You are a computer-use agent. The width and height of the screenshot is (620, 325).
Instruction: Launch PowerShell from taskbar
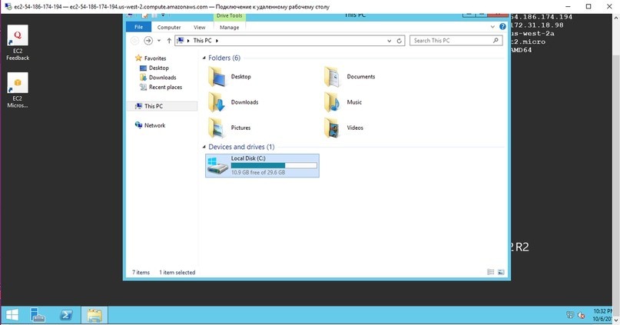click(66, 315)
